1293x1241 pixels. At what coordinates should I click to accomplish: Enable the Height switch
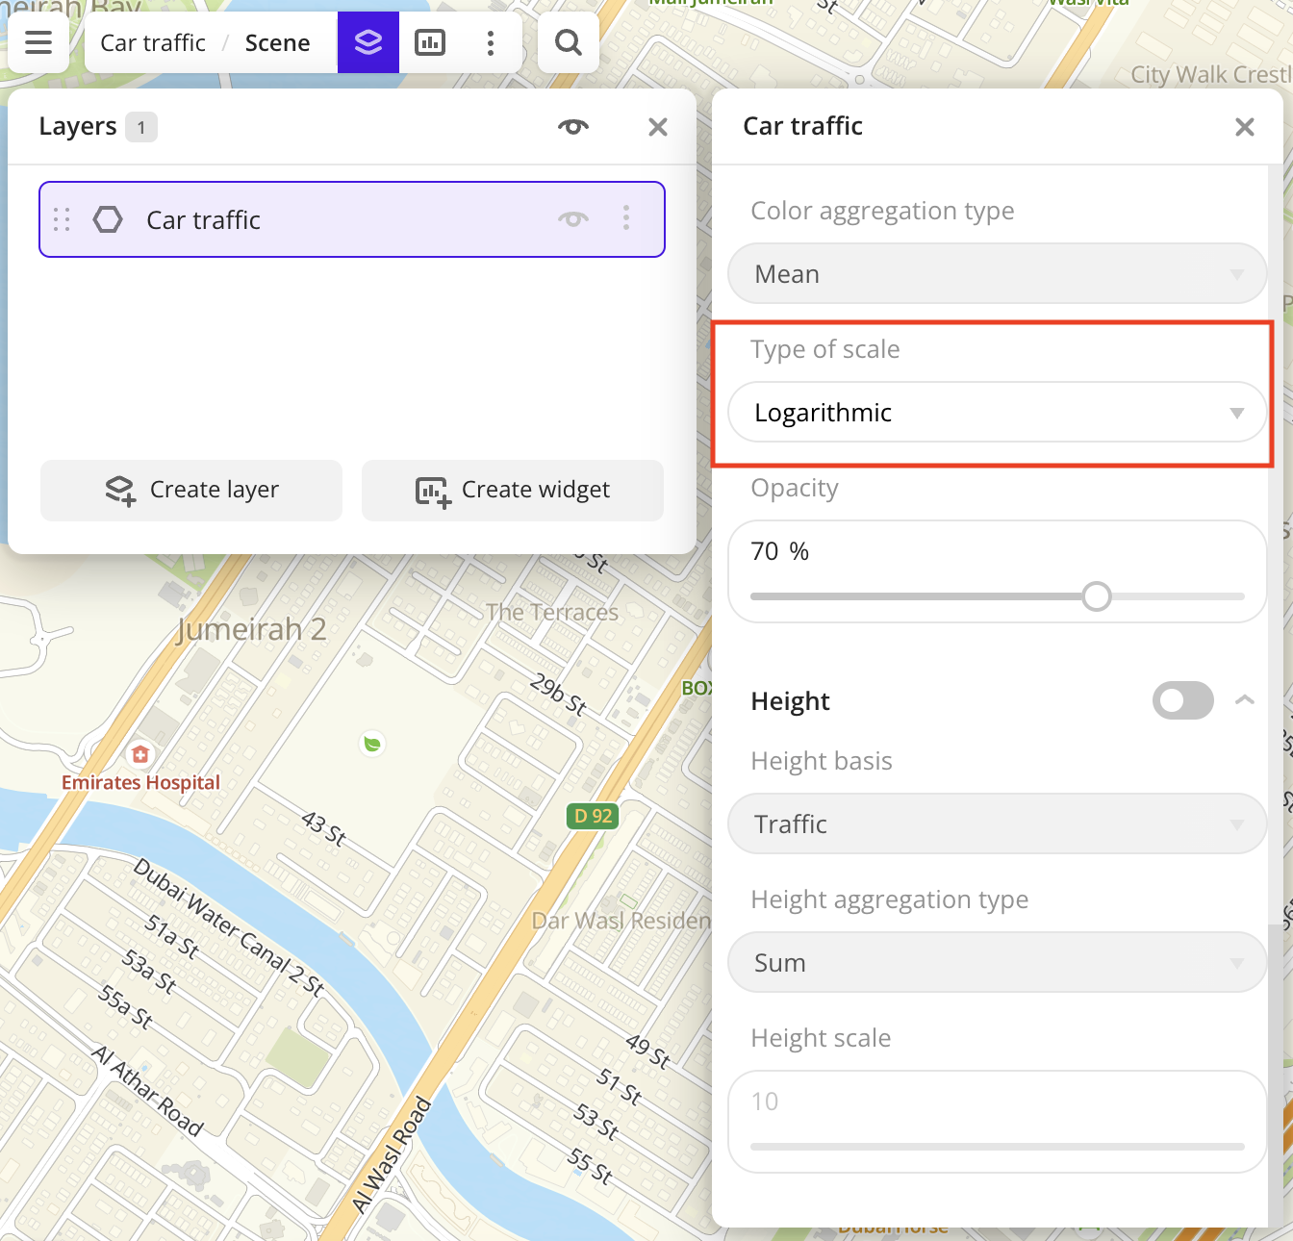point(1182,700)
